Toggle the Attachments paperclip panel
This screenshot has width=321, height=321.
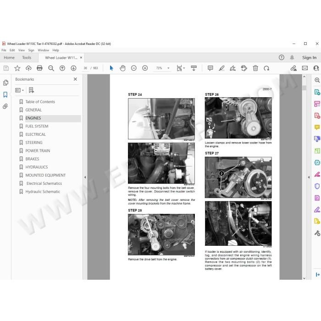tap(6, 106)
